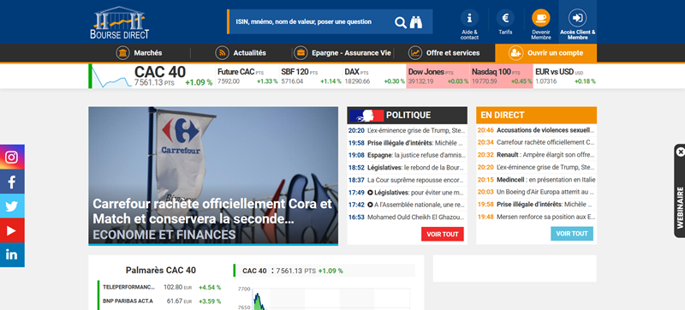
Task: Open 20:34 Carrefour rachète En Direct item
Action: [x=537, y=142]
